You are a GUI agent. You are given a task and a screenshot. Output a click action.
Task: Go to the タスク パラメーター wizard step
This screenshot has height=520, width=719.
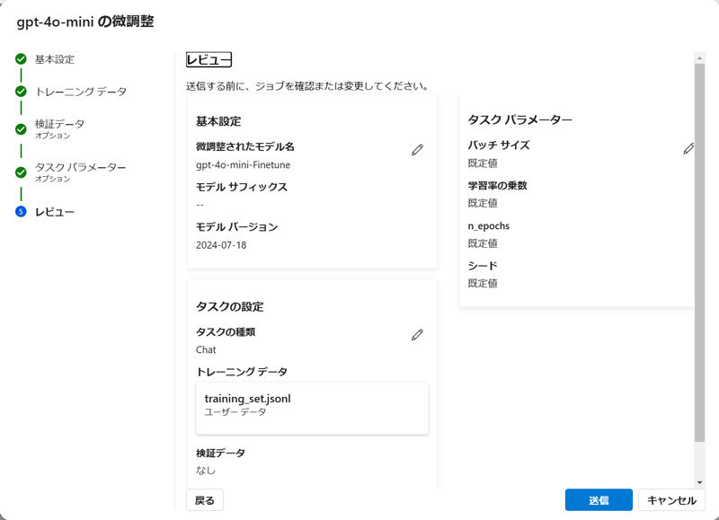click(x=80, y=172)
